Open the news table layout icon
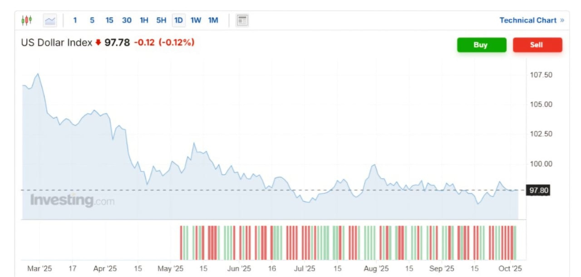Viewport: 581px width, 277px height. click(x=242, y=20)
